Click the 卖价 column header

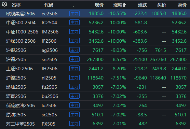tap(182, 5)
